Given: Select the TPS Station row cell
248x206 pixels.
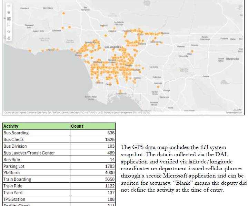Looking at the screenshot, I should point(36,199).
